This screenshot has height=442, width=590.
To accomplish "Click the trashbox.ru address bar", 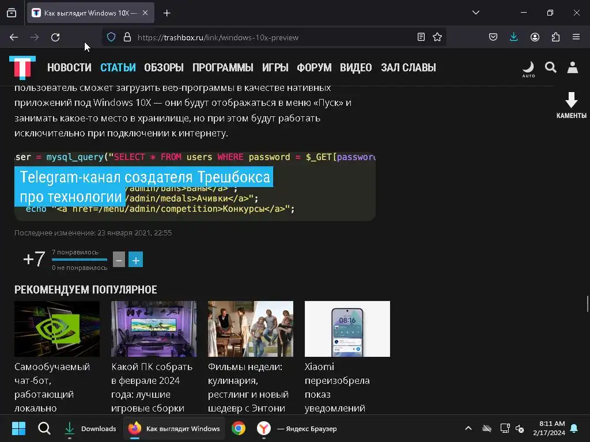I will pos(274,37).
